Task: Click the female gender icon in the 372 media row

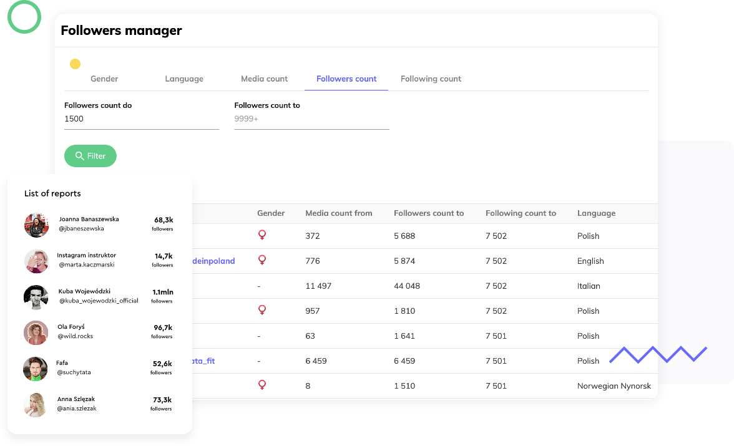Action: (x=262, y=235)
